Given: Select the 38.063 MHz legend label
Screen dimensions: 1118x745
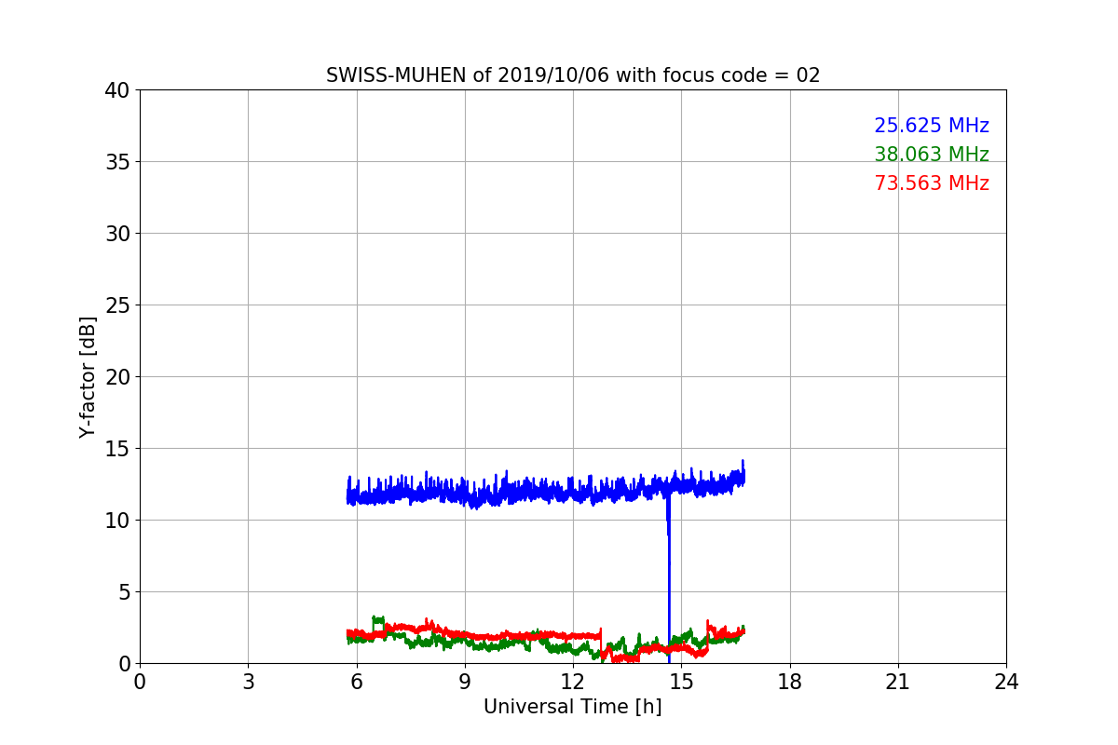Looking at the screenshot, I should point(932,155).
